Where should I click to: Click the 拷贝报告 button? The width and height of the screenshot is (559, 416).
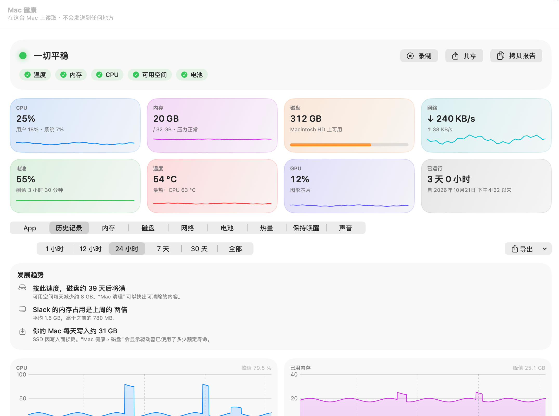[516, 56]
